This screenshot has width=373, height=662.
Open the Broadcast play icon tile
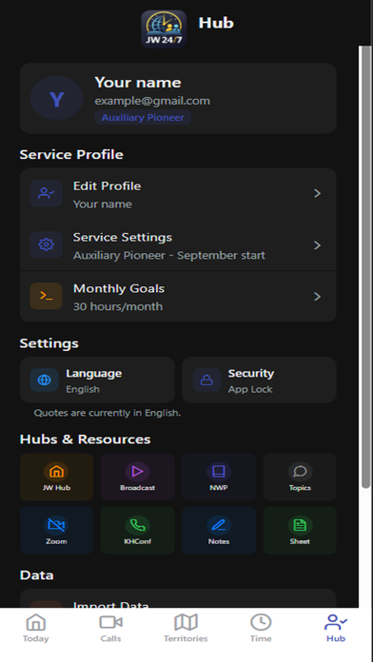pyautogui.click(x=137, y=477)
